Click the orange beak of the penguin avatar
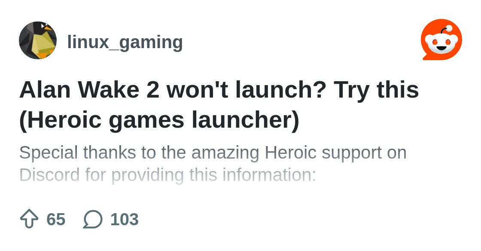 coord(47,28)
